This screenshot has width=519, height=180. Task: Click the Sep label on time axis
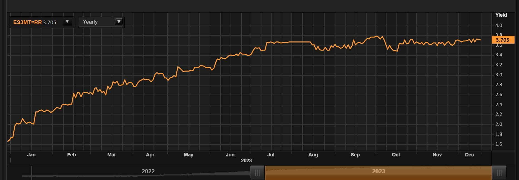click(355, 155)
